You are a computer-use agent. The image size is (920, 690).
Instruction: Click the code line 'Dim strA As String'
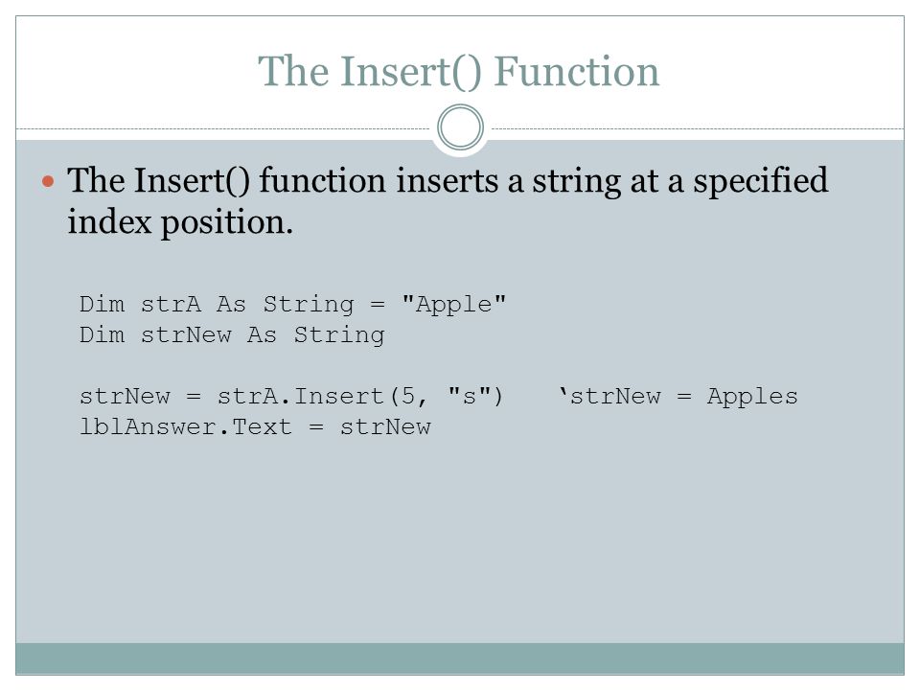coord(218,305)
